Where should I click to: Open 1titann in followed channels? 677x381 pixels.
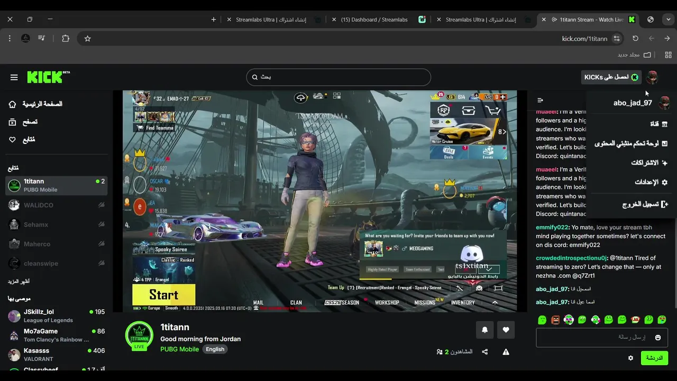pos(56,185)
